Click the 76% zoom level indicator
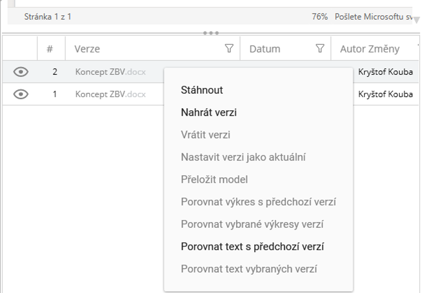 pos(319,17)
